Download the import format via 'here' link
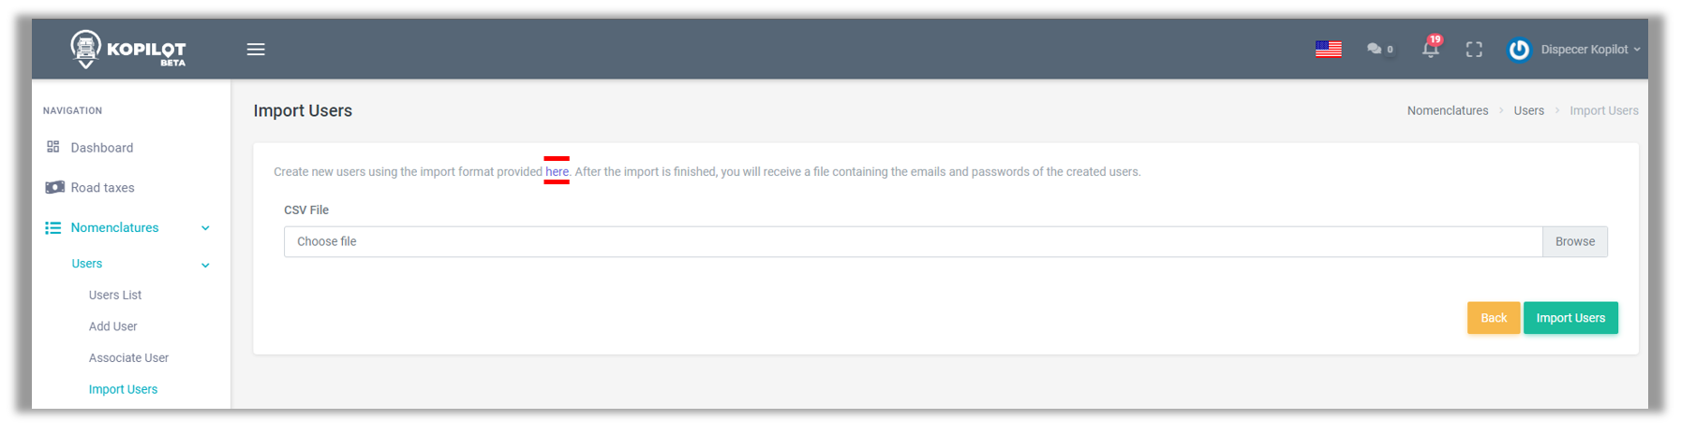1681x434 pixels. (x=557, y=172)
